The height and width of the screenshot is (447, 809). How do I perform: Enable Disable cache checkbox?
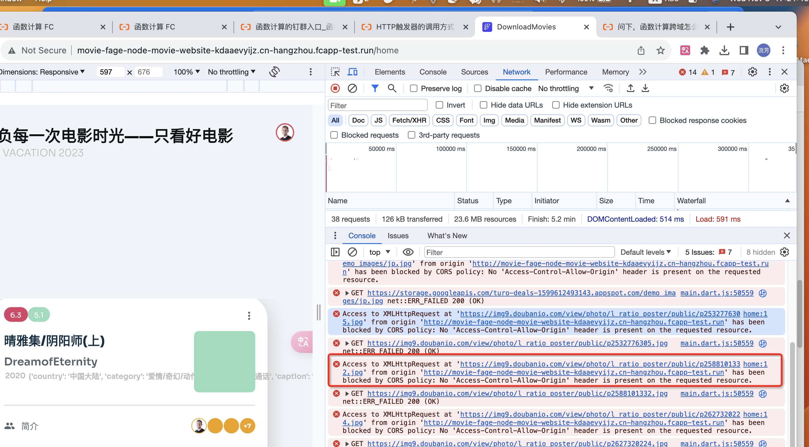point(477,89)
